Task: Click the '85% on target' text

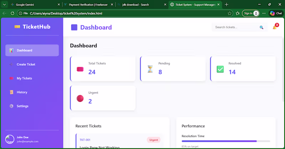Action: 190,146
